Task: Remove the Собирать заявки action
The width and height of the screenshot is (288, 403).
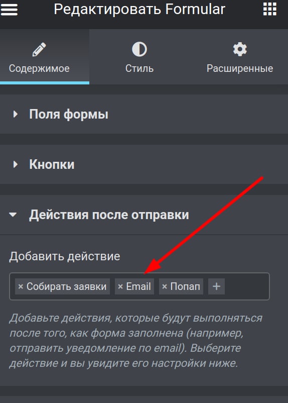Action: (x=21, y=286)
